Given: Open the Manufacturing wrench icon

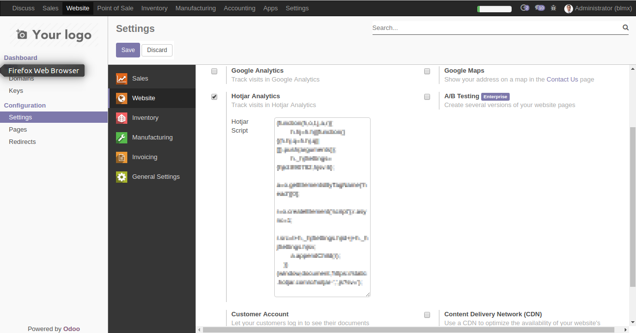Looking at the screenshot, I should [121, 138].
